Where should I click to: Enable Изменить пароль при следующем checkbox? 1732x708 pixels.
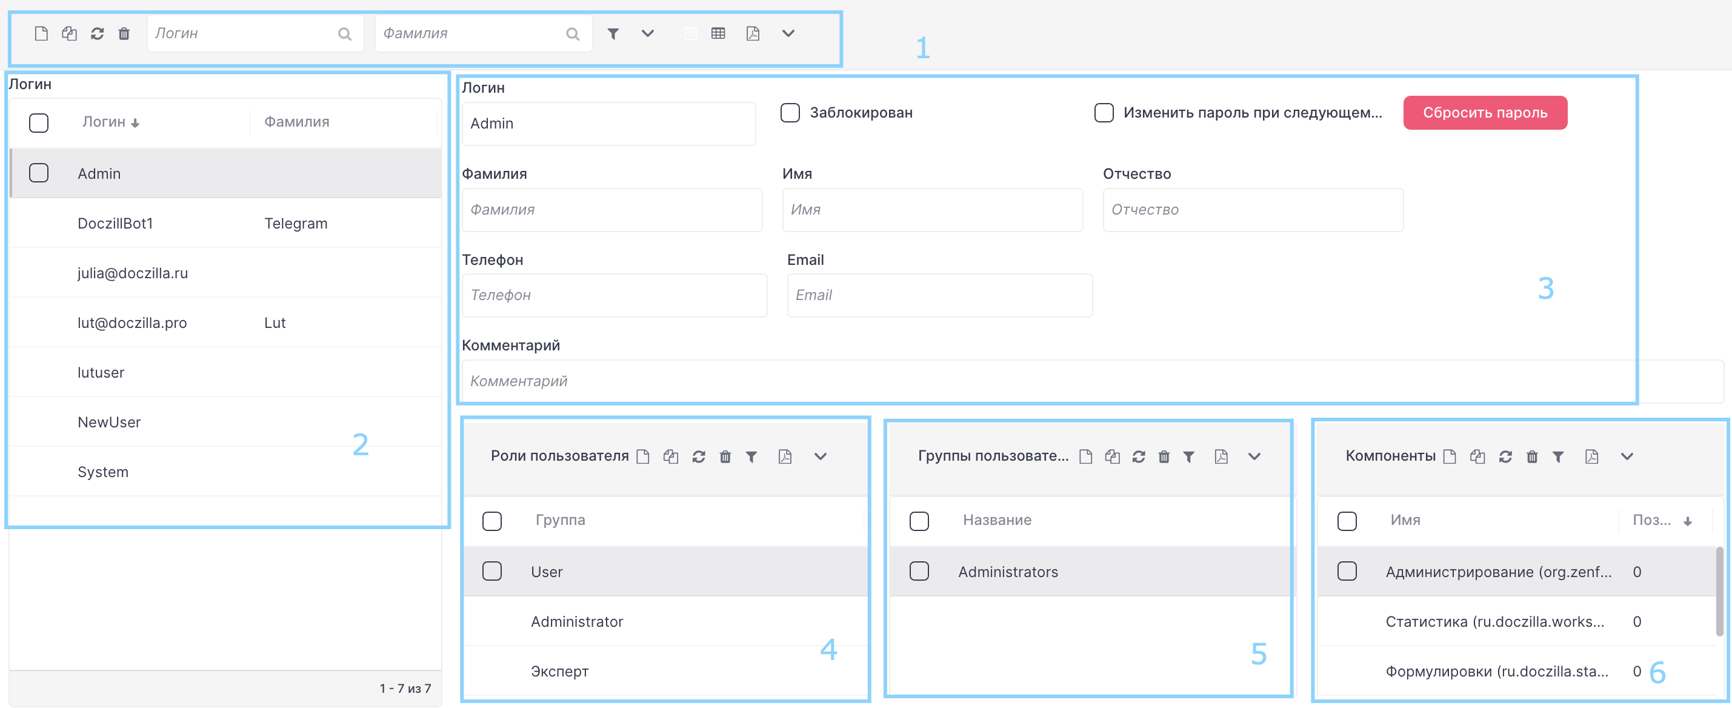1104,112
